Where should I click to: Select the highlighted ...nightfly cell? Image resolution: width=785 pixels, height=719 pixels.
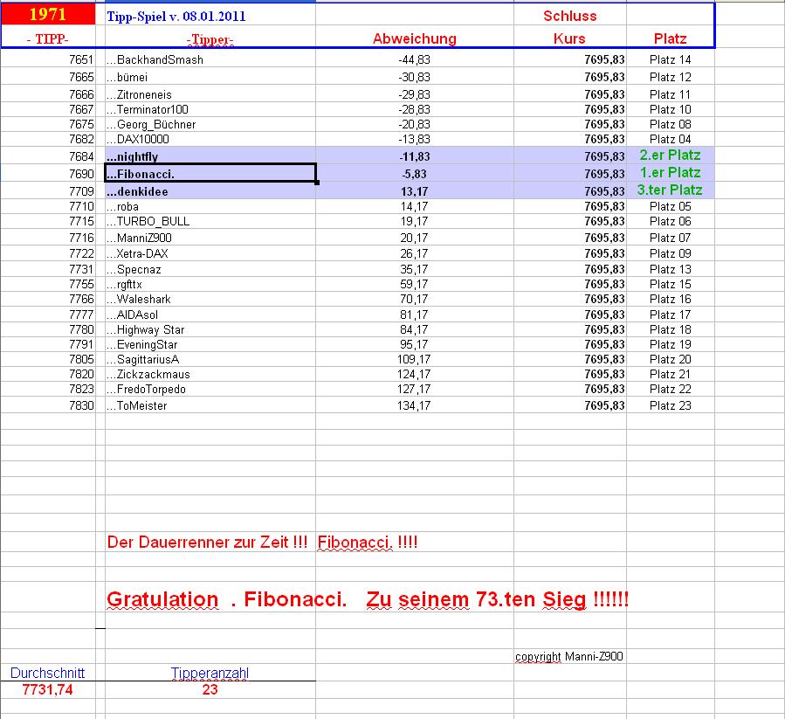(x=210, y=156)
